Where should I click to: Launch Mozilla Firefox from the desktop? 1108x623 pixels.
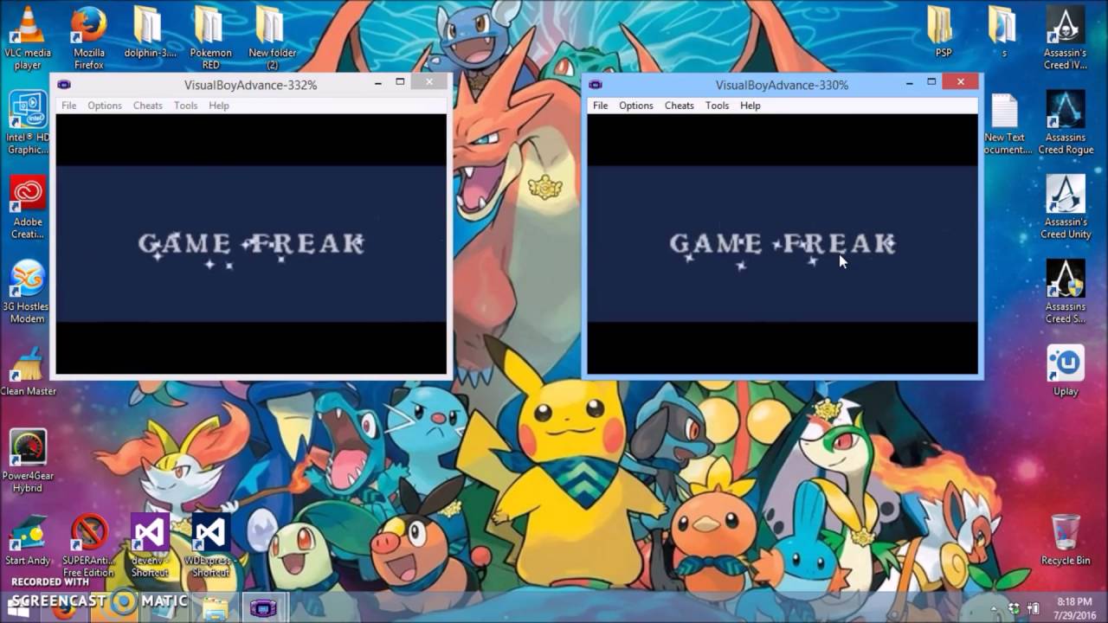(88, 38)
